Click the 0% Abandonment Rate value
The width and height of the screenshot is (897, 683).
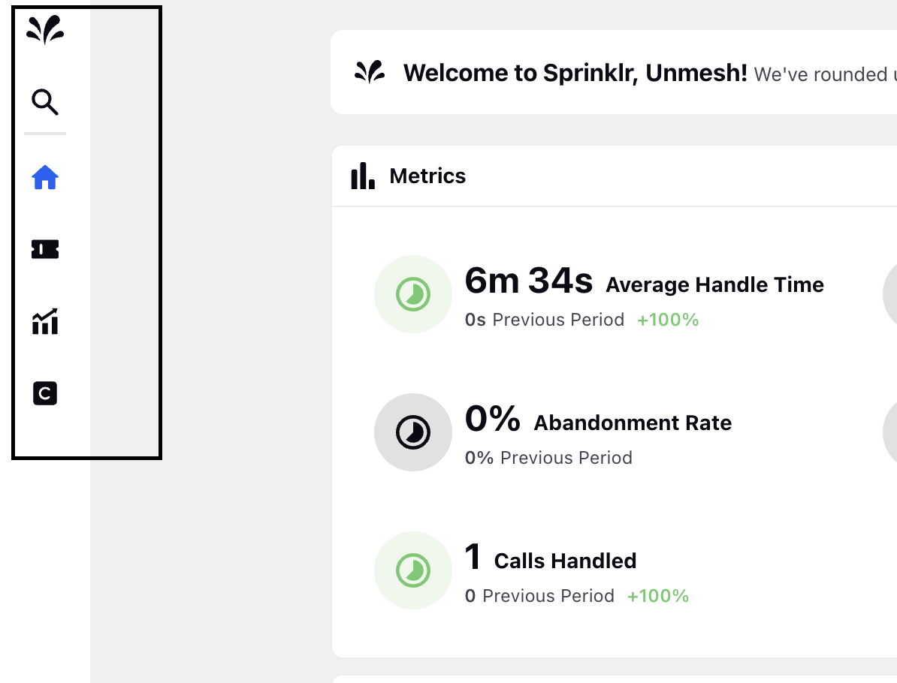[x=493, y=419]
